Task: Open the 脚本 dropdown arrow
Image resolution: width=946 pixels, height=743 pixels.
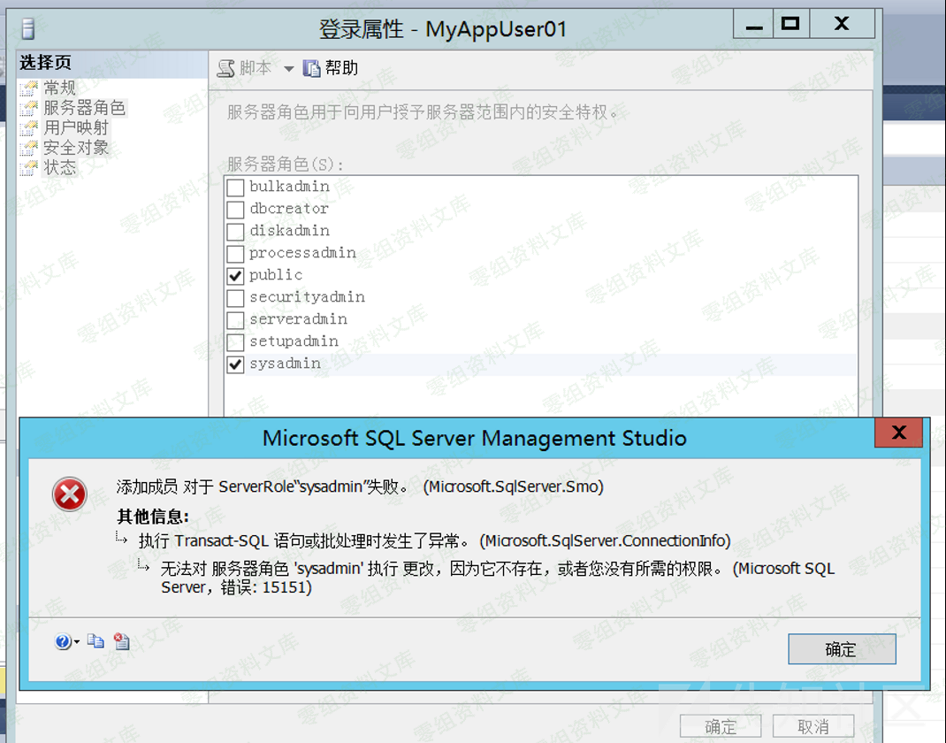Action: (x=288, y=69)
